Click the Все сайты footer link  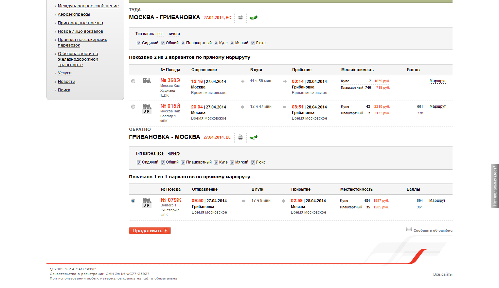pyautogui.click(x=443, y=274)
